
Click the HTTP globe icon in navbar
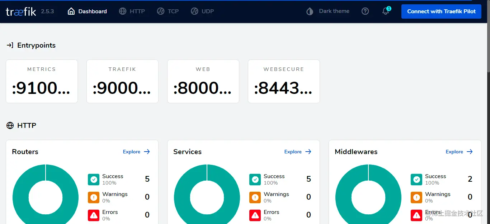tap(123, 11)
